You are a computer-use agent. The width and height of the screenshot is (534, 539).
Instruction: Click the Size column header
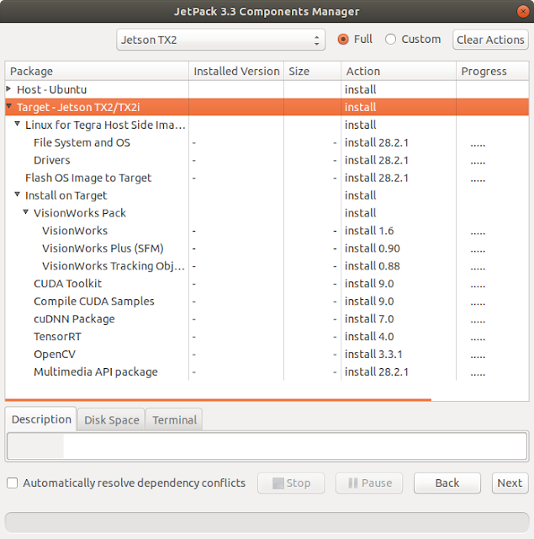click(313, 71)
